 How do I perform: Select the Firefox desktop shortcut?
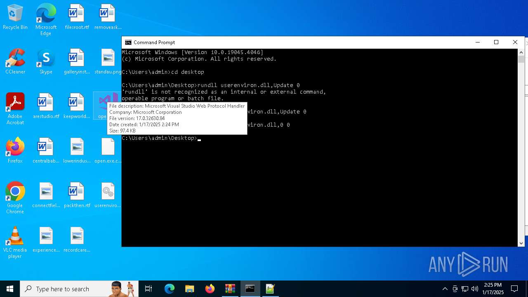(x=15, y=151)
